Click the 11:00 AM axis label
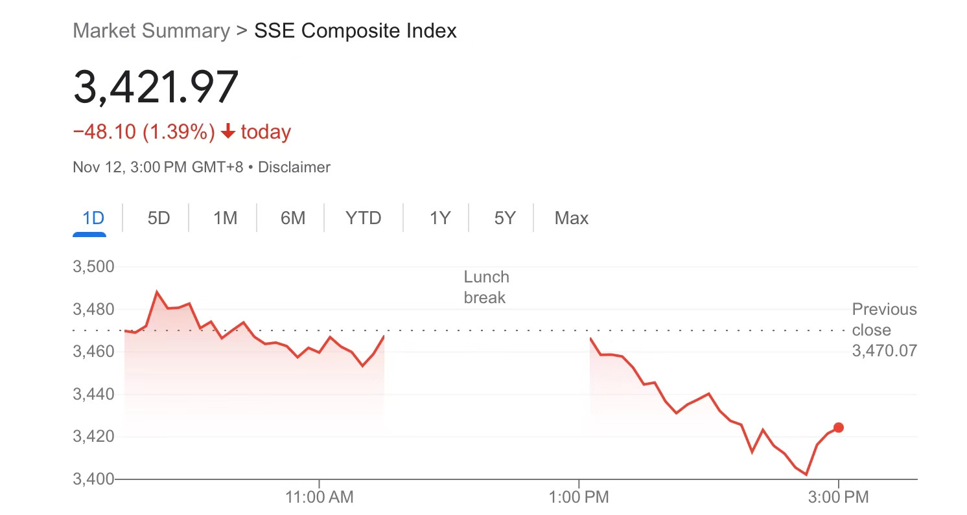967x515 pixels. point(320,498)
